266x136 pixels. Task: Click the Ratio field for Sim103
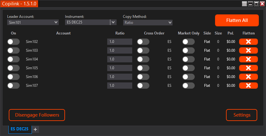(x=119, y=50)
